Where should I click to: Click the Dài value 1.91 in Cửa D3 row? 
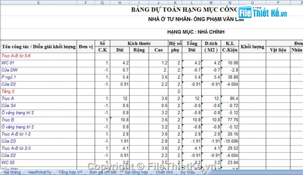point(125,141)
